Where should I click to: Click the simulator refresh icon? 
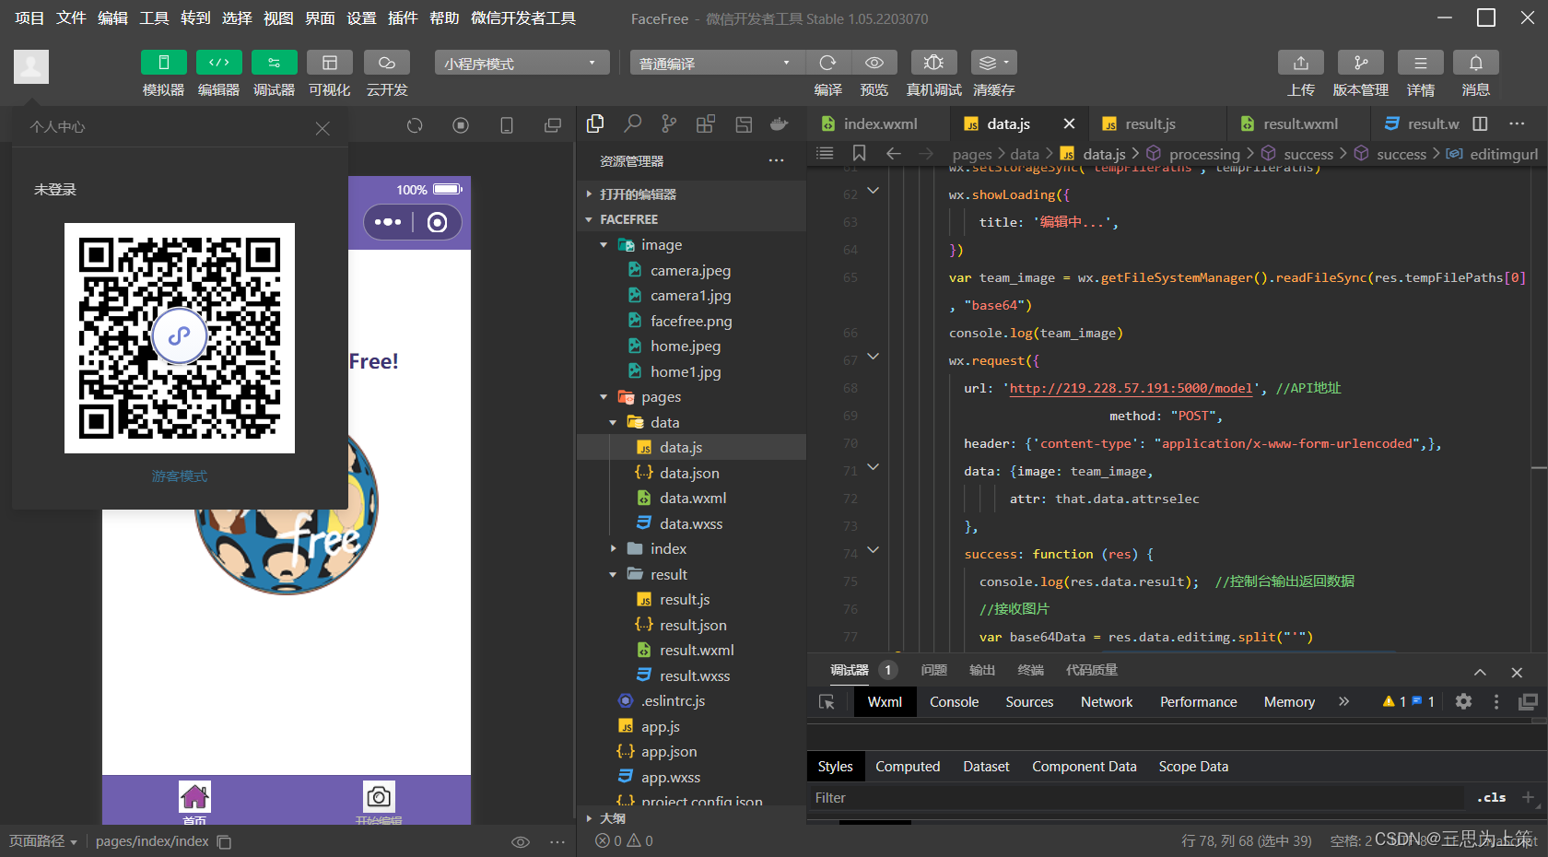[415, 125]
